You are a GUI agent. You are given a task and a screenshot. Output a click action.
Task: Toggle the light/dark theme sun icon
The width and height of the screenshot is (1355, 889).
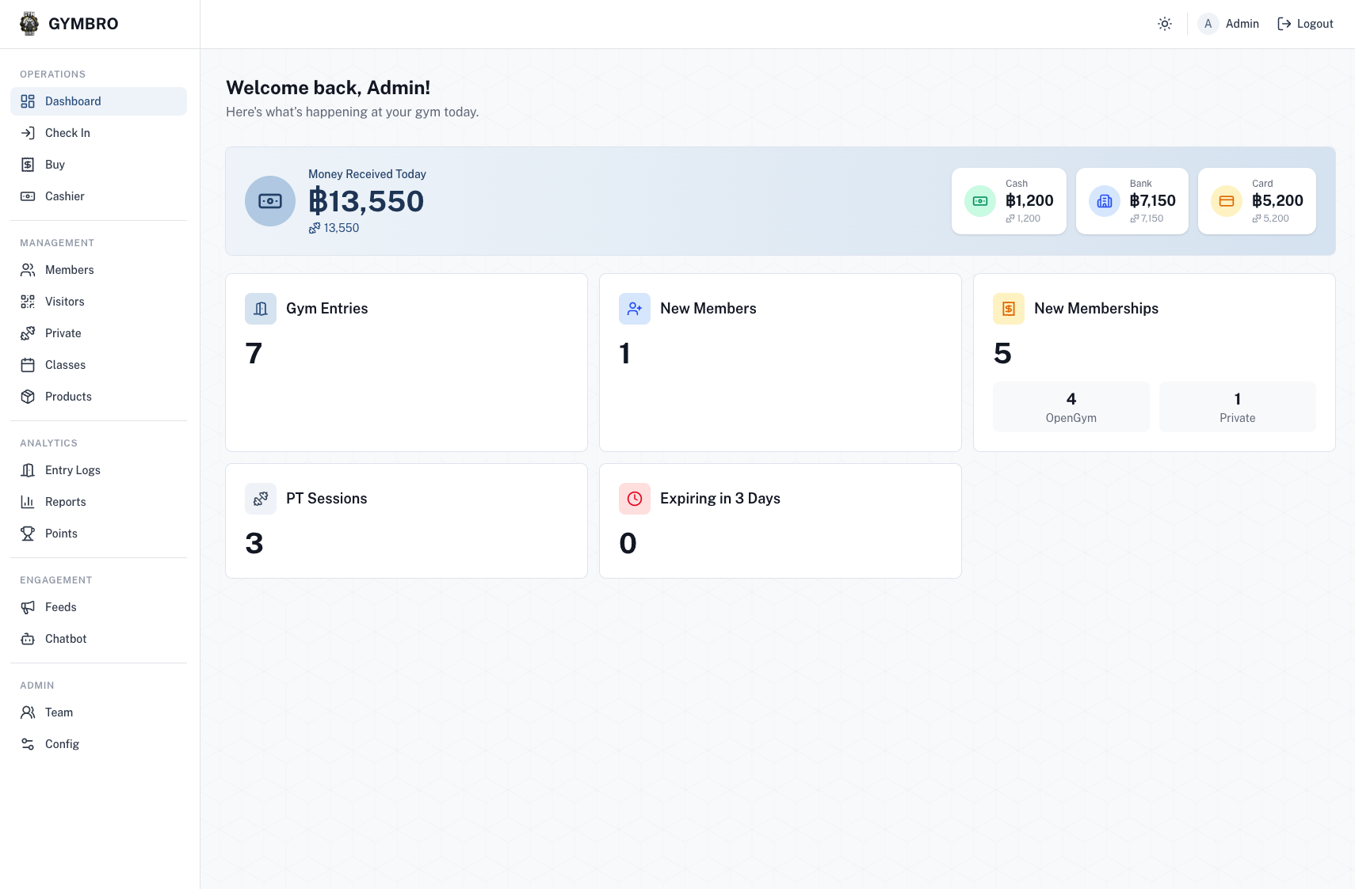coord(1164,24)
